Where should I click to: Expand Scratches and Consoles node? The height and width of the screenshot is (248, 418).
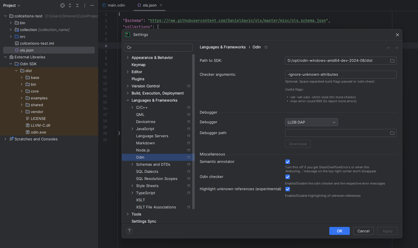click(5, 139)
